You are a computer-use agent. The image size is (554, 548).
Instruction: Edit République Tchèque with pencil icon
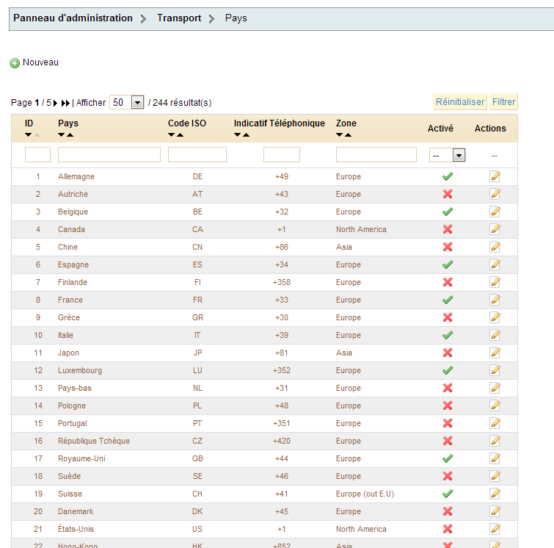(x=495, y=441)
